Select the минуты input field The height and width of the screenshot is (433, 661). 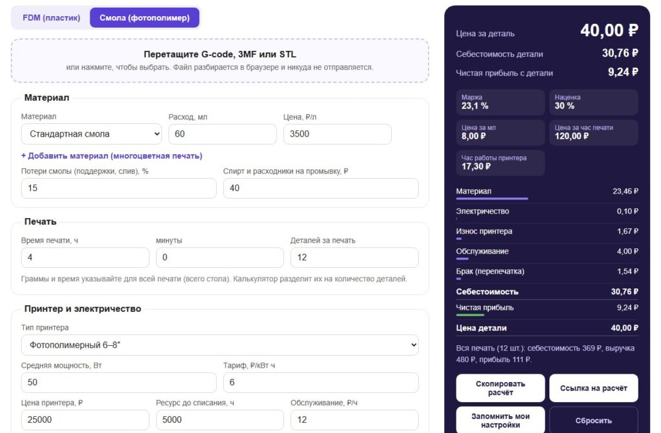click(219, 257)
